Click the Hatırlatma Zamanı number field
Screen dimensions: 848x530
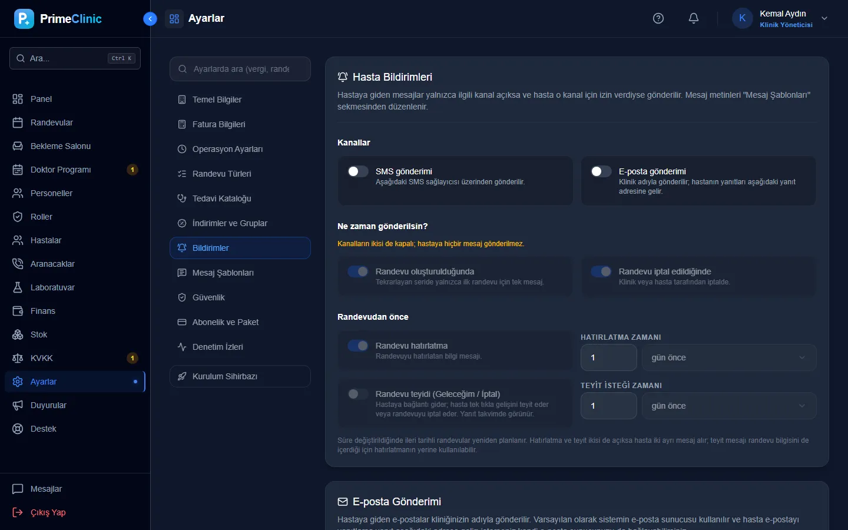tap(609, 357)
